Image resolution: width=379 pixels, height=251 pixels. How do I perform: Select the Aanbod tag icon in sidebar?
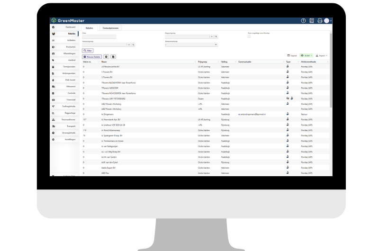coord(53,60)
